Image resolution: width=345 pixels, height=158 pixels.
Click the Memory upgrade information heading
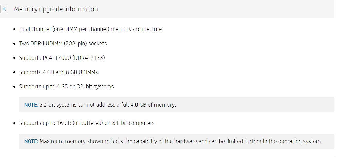coord(56,9)
